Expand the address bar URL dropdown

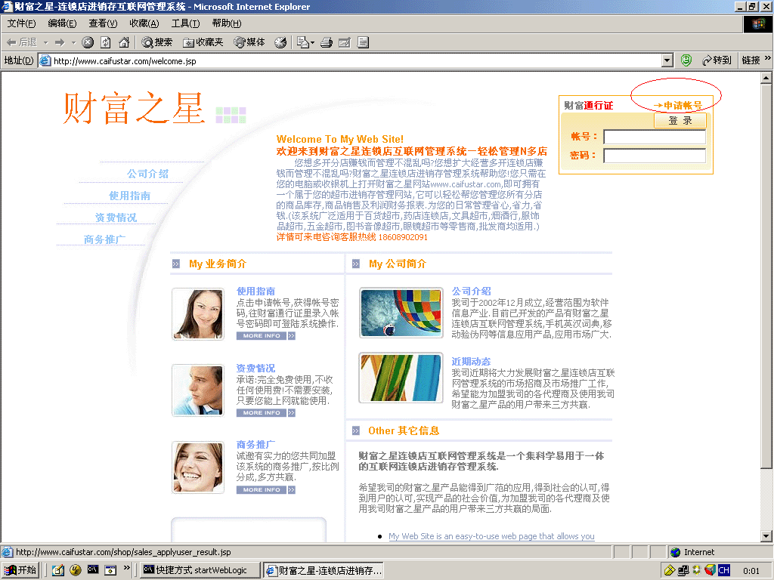(x=667, y=60)
